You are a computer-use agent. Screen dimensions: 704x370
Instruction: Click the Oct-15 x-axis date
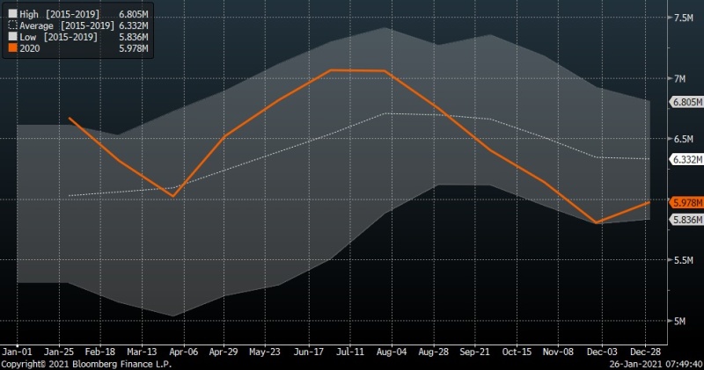pos(517,352)
